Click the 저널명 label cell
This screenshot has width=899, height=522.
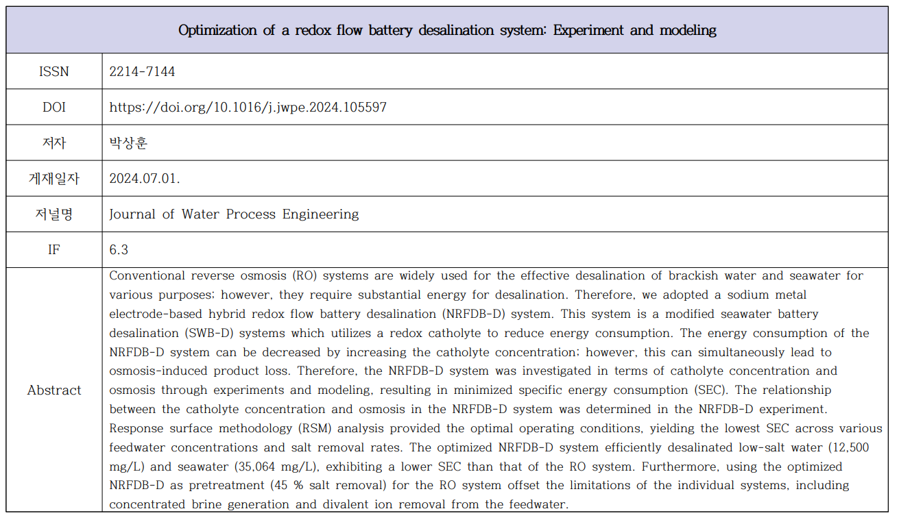point(54,214)
